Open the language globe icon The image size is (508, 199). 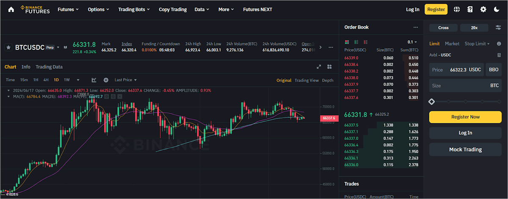(457, 9)
